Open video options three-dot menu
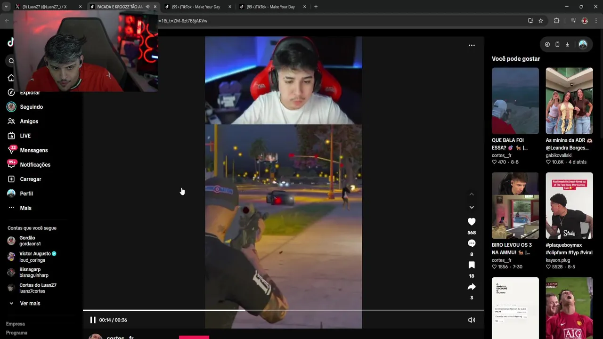Viewport: 603px width, 339px height. point(472,46)
